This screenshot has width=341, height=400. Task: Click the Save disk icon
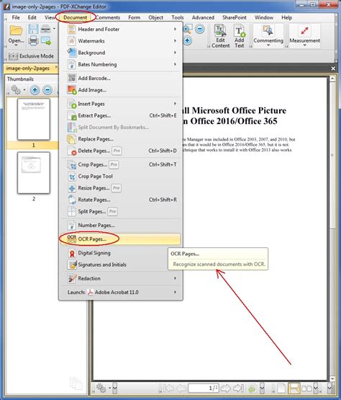(x=33, y=29)
